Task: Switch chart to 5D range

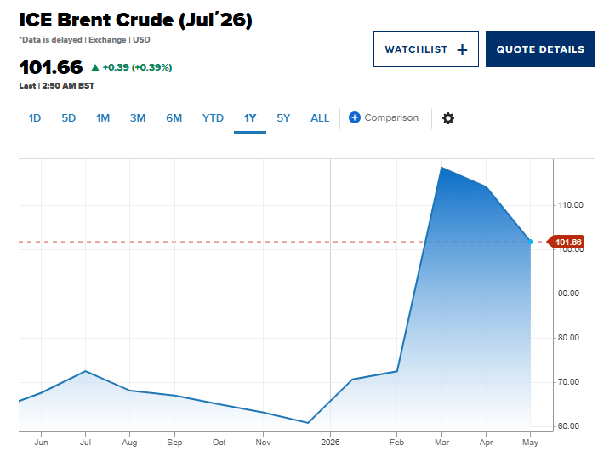Action: tap(69, 118)
